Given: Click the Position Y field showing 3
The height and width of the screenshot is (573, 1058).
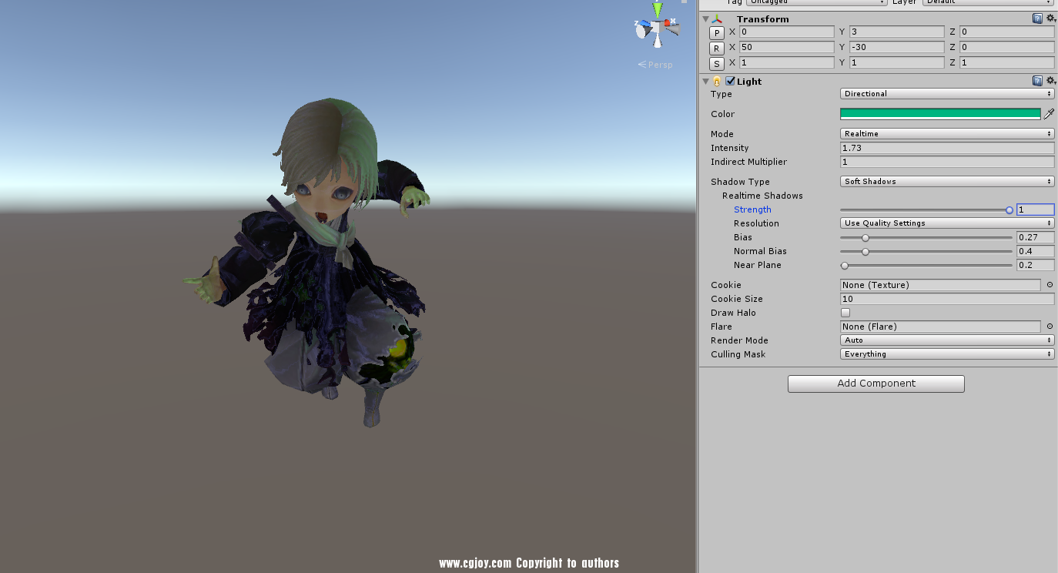Looking at the screenshot, I should (x=896, y=32).
